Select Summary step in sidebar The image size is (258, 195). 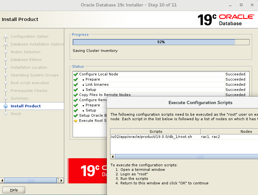pos(19,98)
